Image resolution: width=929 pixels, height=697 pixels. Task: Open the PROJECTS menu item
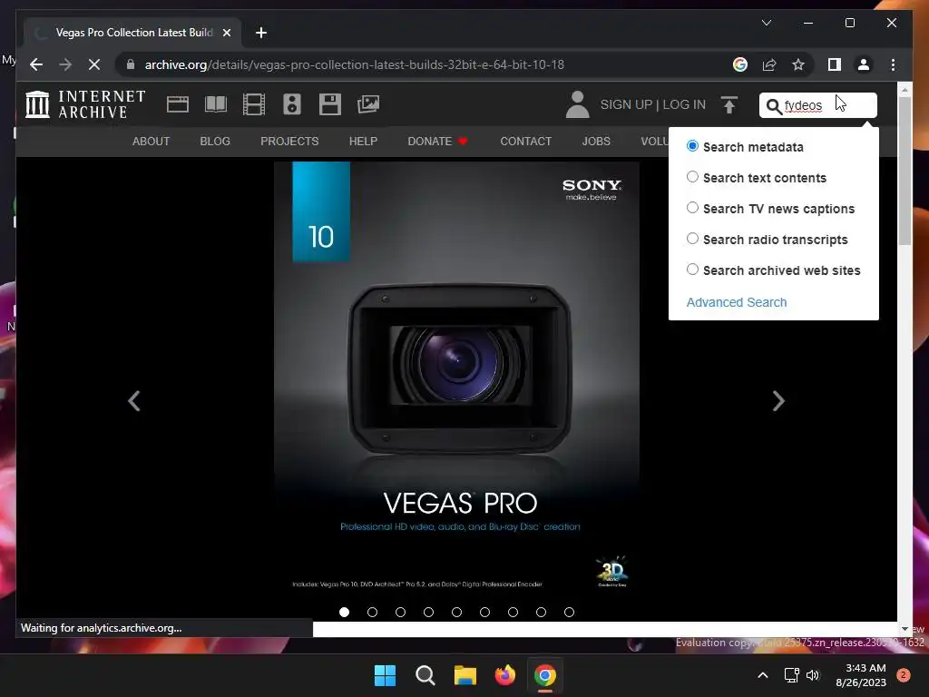pos(289,141)
